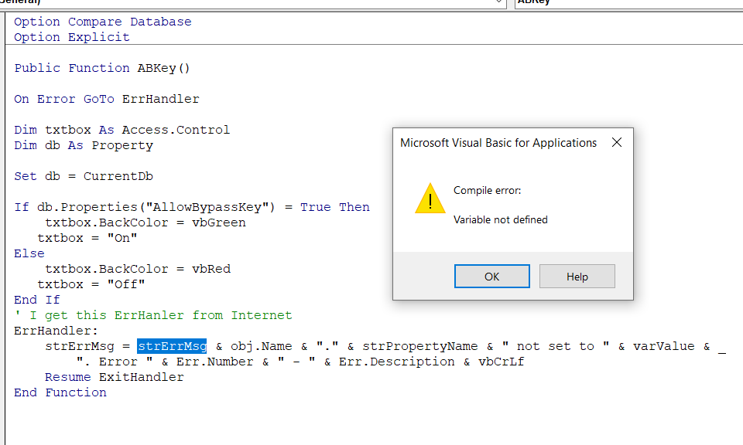Click the yellow warning triangle icon
The height and width of the screenshot is (445, 743).
point(430,199)
